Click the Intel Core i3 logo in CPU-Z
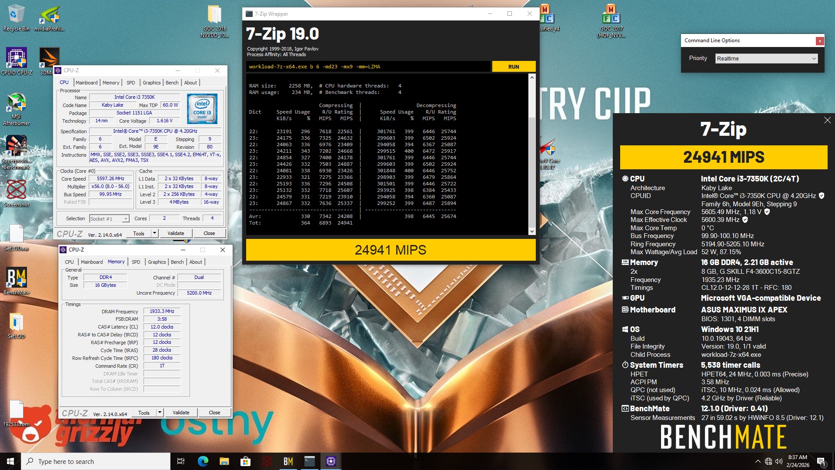 pos(202,109)
